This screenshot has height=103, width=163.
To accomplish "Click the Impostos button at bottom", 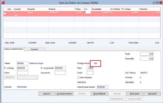I will 47,94.
